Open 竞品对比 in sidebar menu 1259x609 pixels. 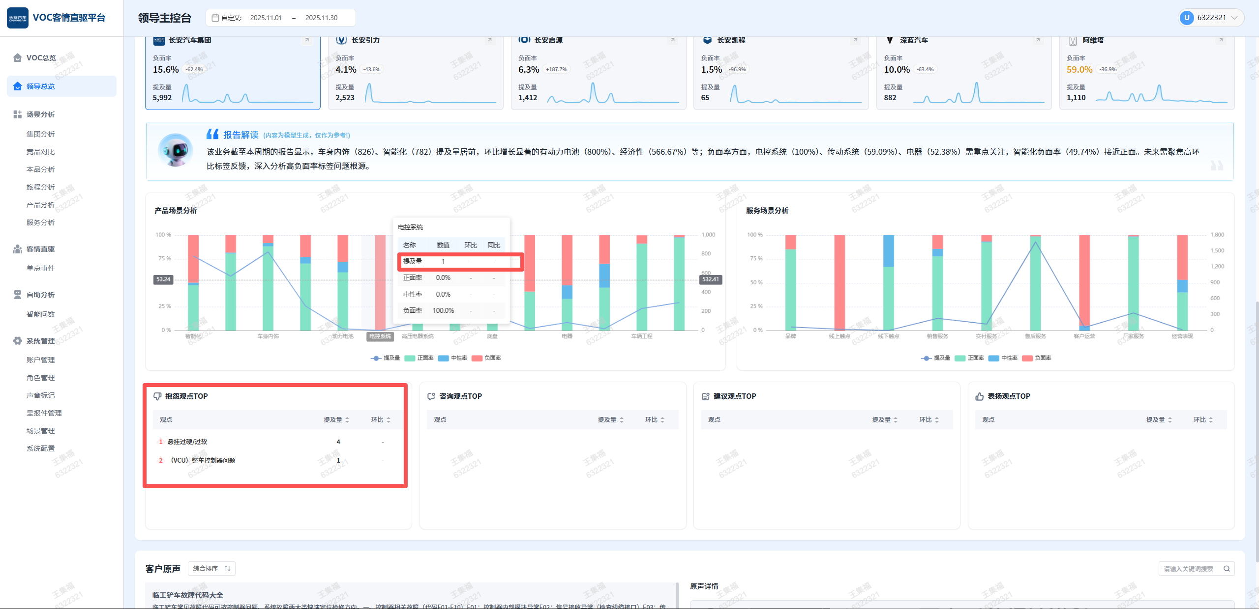[41, 152]
